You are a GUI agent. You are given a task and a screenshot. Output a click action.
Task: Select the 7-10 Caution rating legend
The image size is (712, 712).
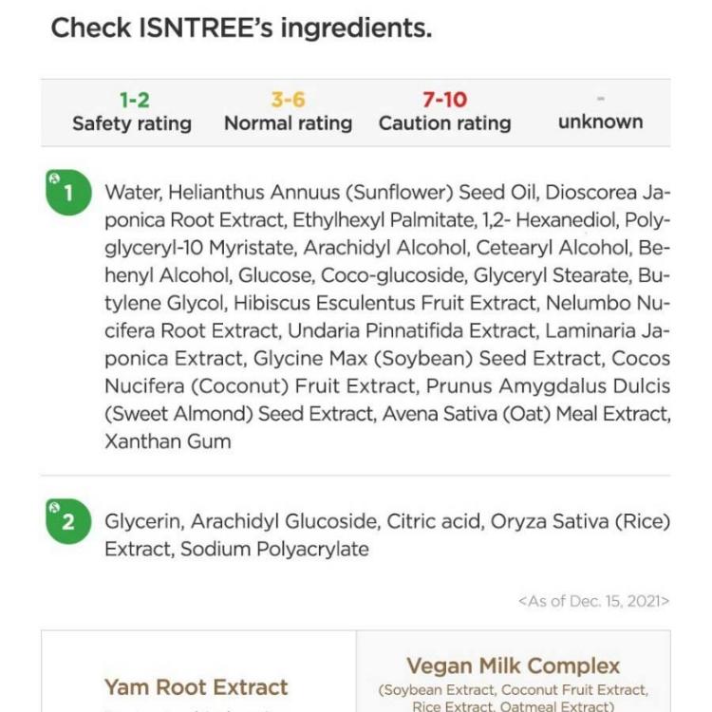tap(445, 112)
